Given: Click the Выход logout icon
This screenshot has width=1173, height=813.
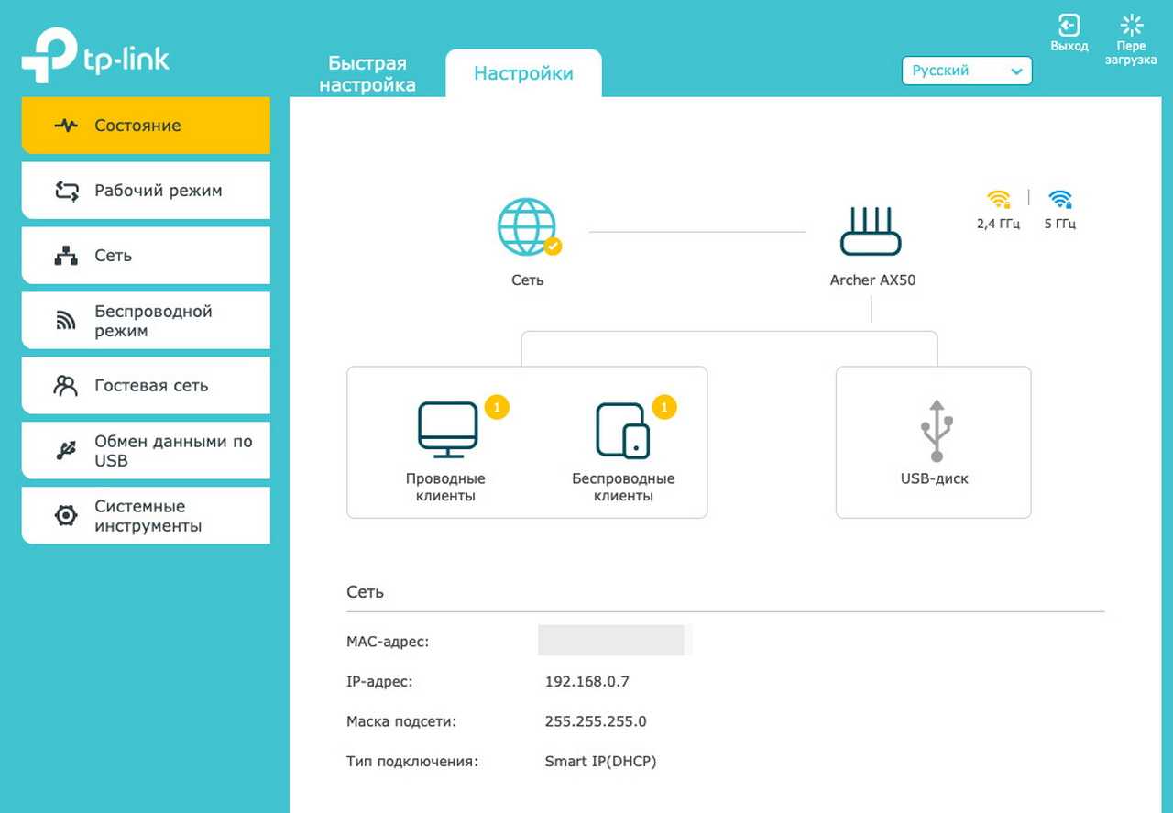Looking at the screenshot, I should point(1069,27).
